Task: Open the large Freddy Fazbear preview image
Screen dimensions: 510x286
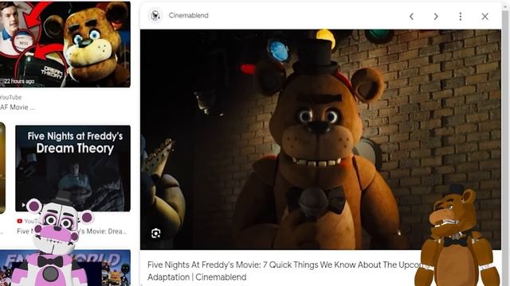Action: [320, 140]
